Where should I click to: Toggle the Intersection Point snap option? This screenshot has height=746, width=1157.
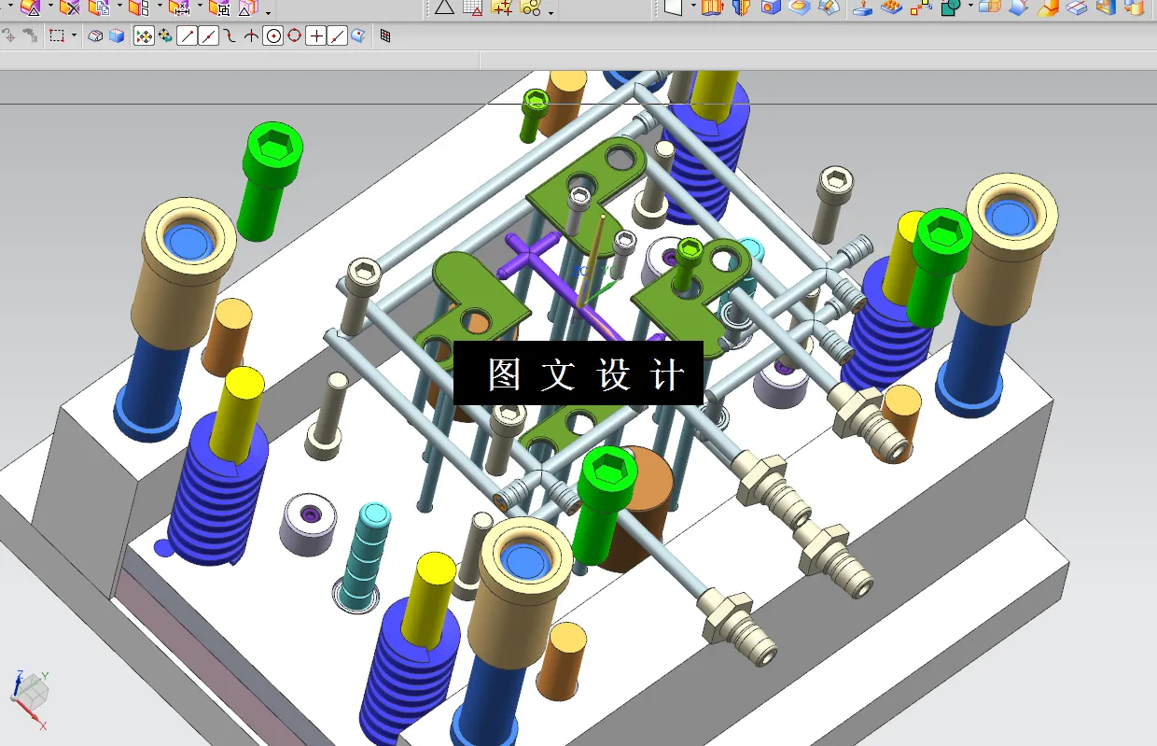(x=251, y=35)
